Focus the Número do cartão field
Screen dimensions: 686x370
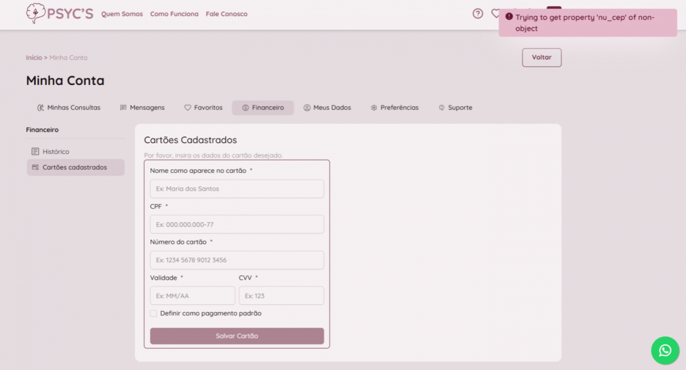[x=237, y=260]
